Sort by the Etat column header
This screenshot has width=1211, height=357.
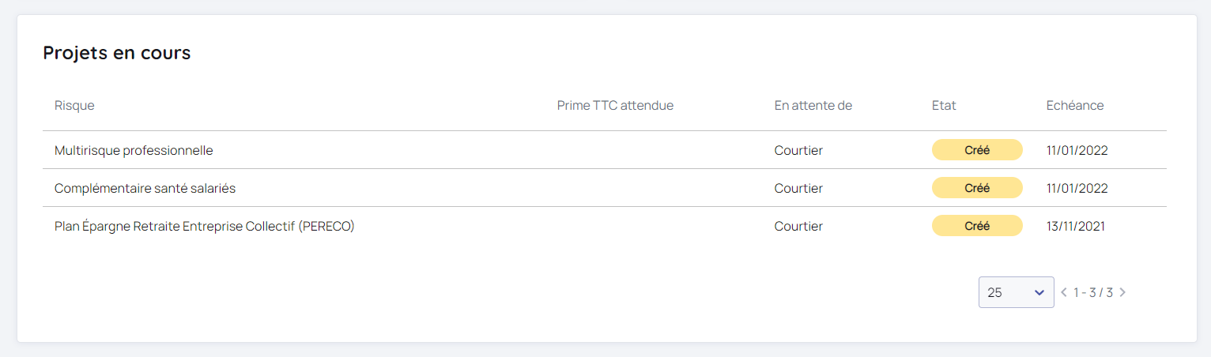(x=944, y=106)
